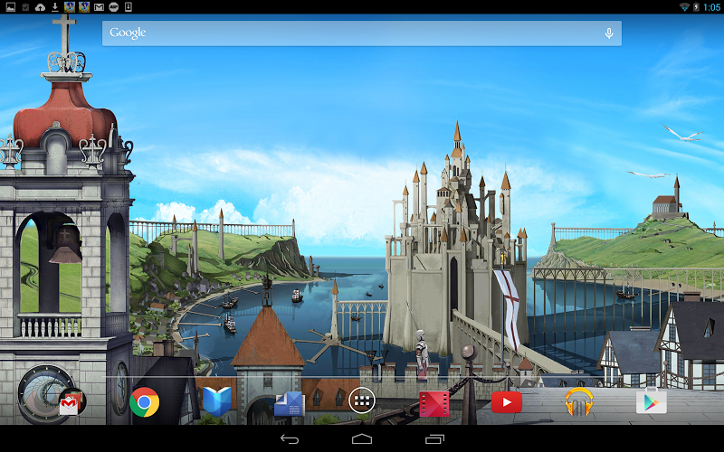Open Google Play Books app
Image resolution: width=724 pixels, height=452 pixels.
217,401
